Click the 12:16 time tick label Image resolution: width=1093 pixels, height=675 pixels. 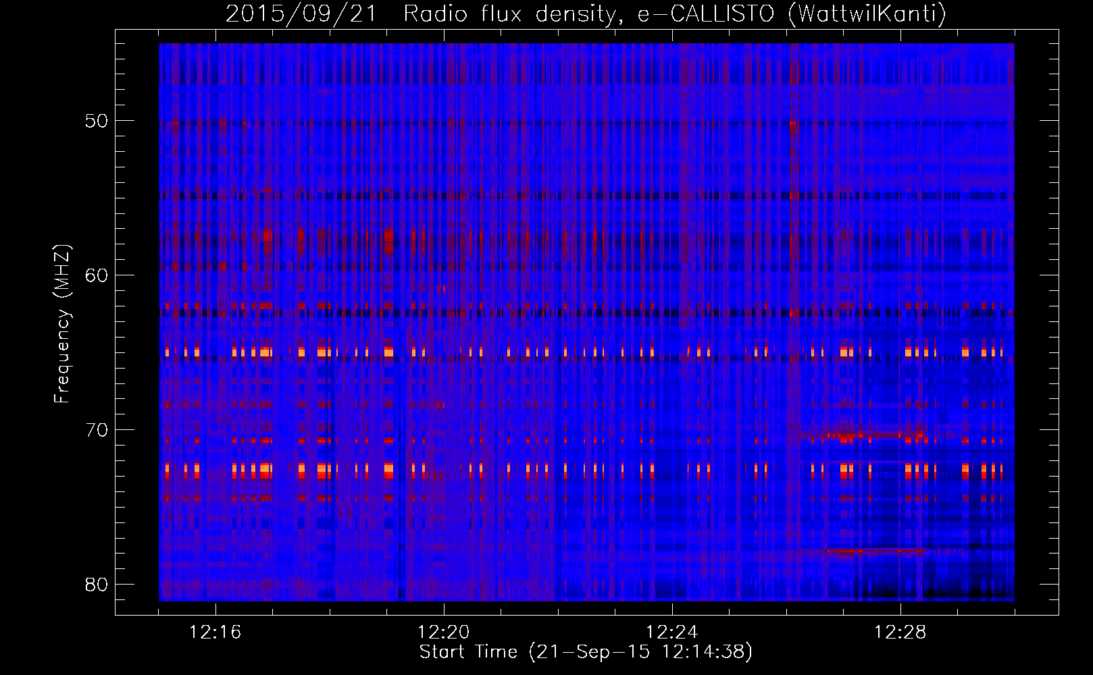point(215,632)
